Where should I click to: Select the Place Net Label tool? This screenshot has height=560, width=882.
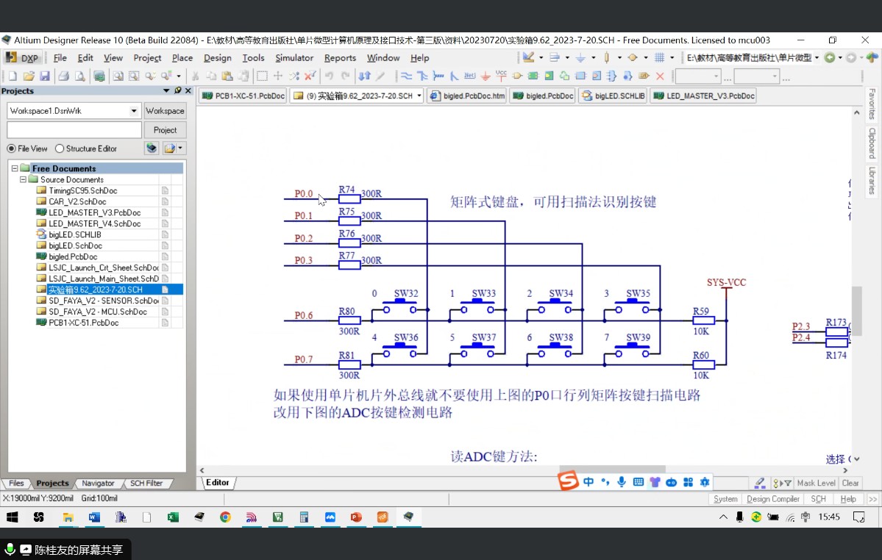pyautogui.click(x=469, y=76)
